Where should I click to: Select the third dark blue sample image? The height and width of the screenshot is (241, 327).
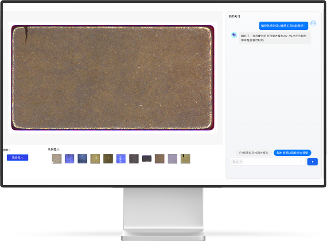coord(82,158)
